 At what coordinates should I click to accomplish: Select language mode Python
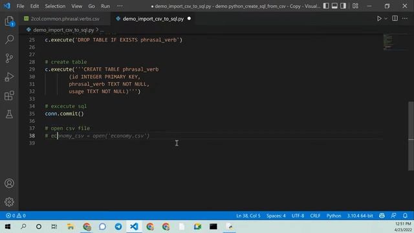point(334,216)
